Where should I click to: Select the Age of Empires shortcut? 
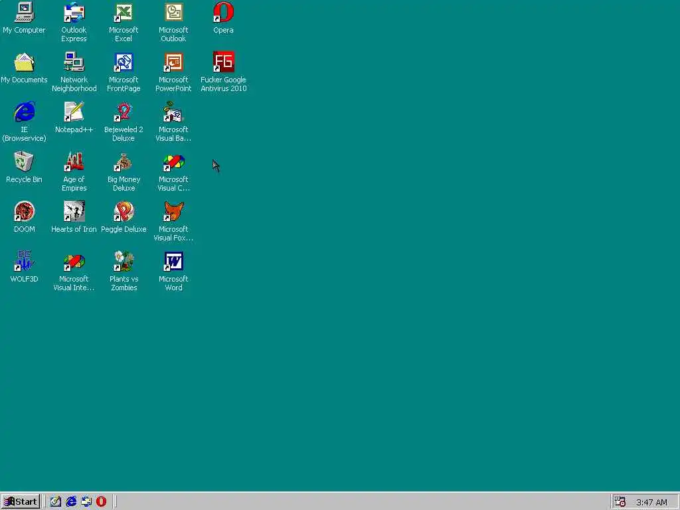(x=74, y=172)
